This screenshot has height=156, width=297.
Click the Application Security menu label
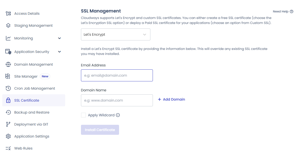pos(32,52)
